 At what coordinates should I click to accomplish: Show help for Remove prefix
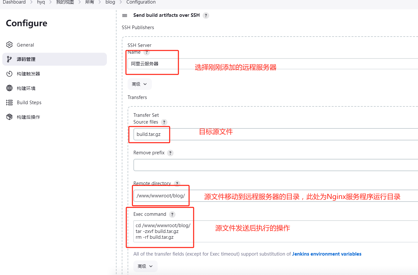pyautogui.click(x=170, y=153)
